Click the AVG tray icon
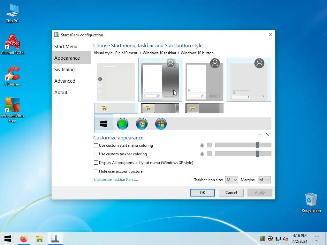 (262, 239)
